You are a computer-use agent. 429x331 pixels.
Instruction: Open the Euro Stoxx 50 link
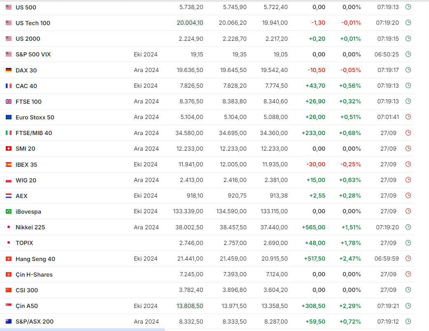(x=35, y=117)
